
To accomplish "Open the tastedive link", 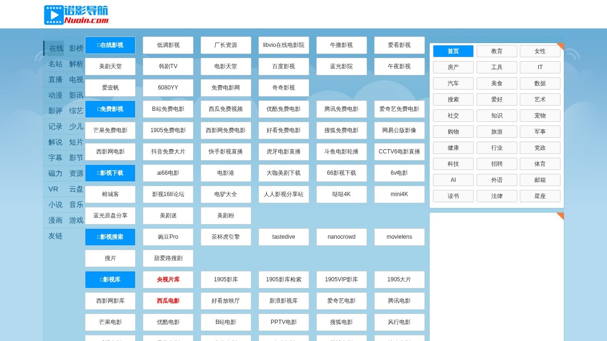I will coord(284,237).
